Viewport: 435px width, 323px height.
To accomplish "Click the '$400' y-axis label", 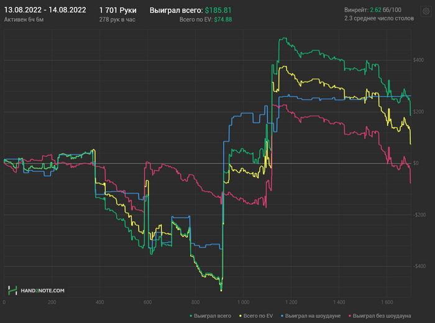I will click(x=418, y=60).
